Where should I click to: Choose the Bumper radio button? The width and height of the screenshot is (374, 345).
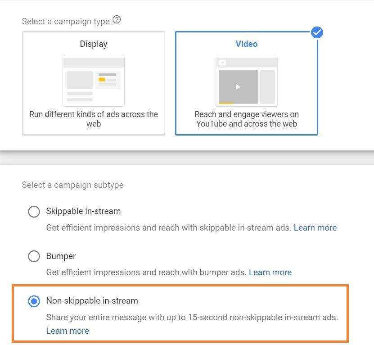pyautogui.click(x=34, y=256)
